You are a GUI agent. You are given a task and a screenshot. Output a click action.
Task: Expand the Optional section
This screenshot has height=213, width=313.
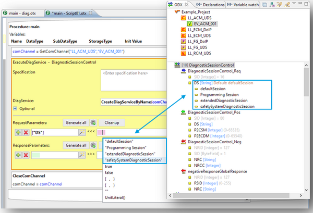pos(15,109)
